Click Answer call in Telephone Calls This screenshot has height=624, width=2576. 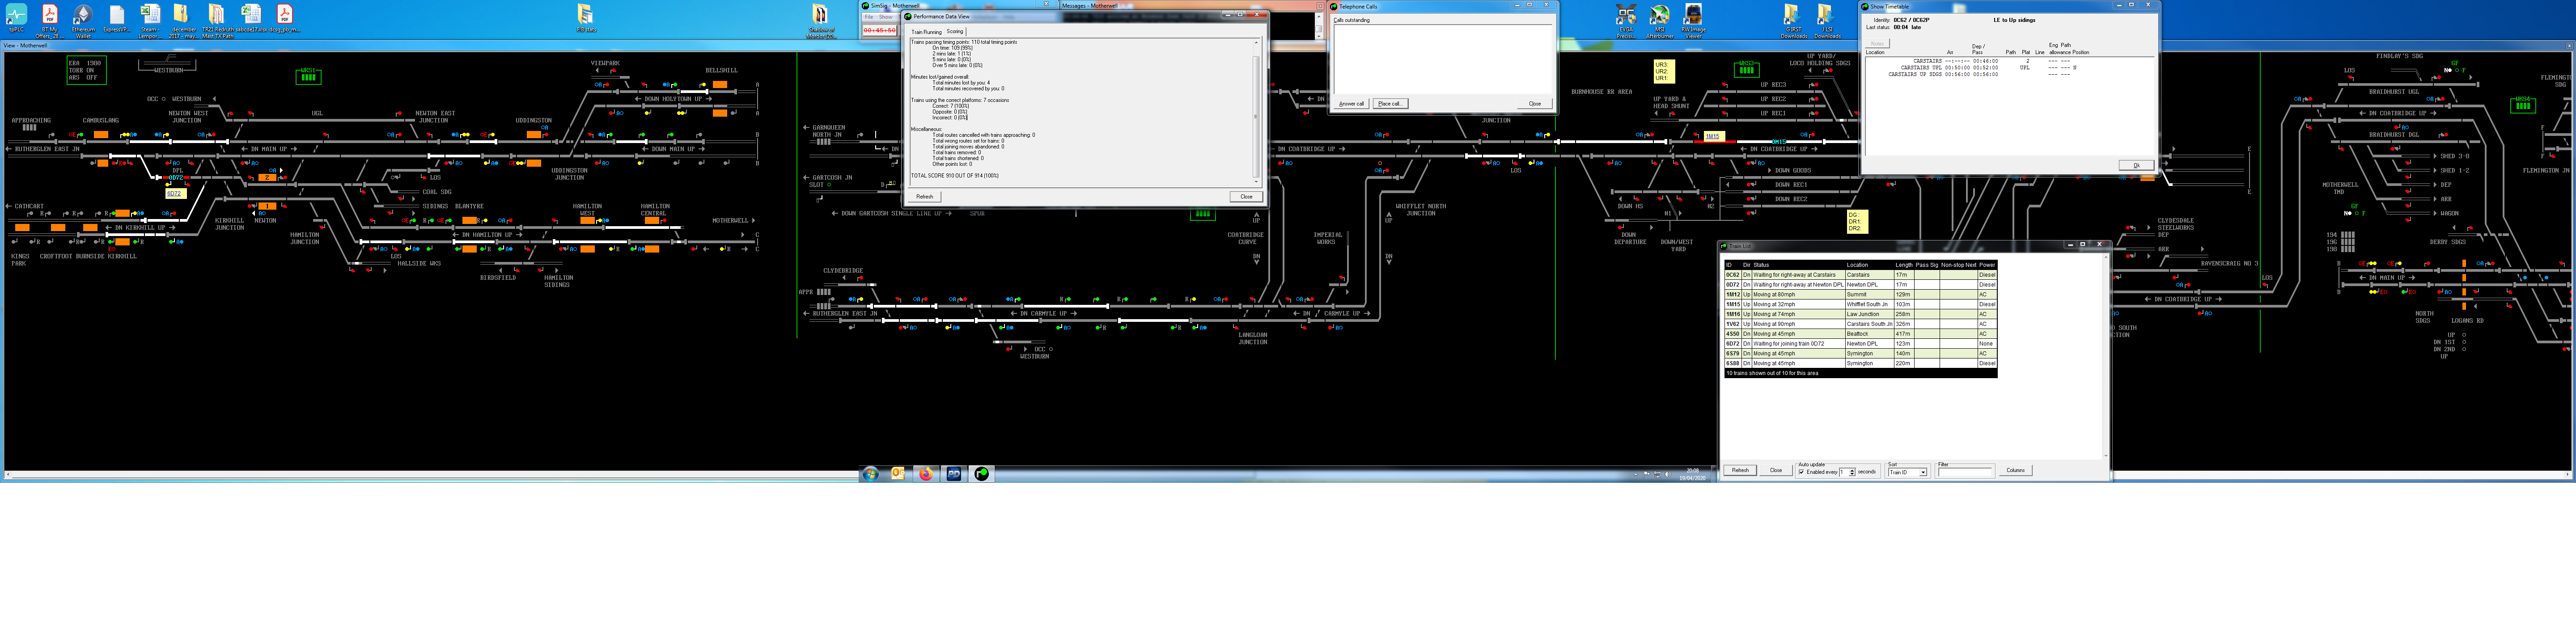1351,104
